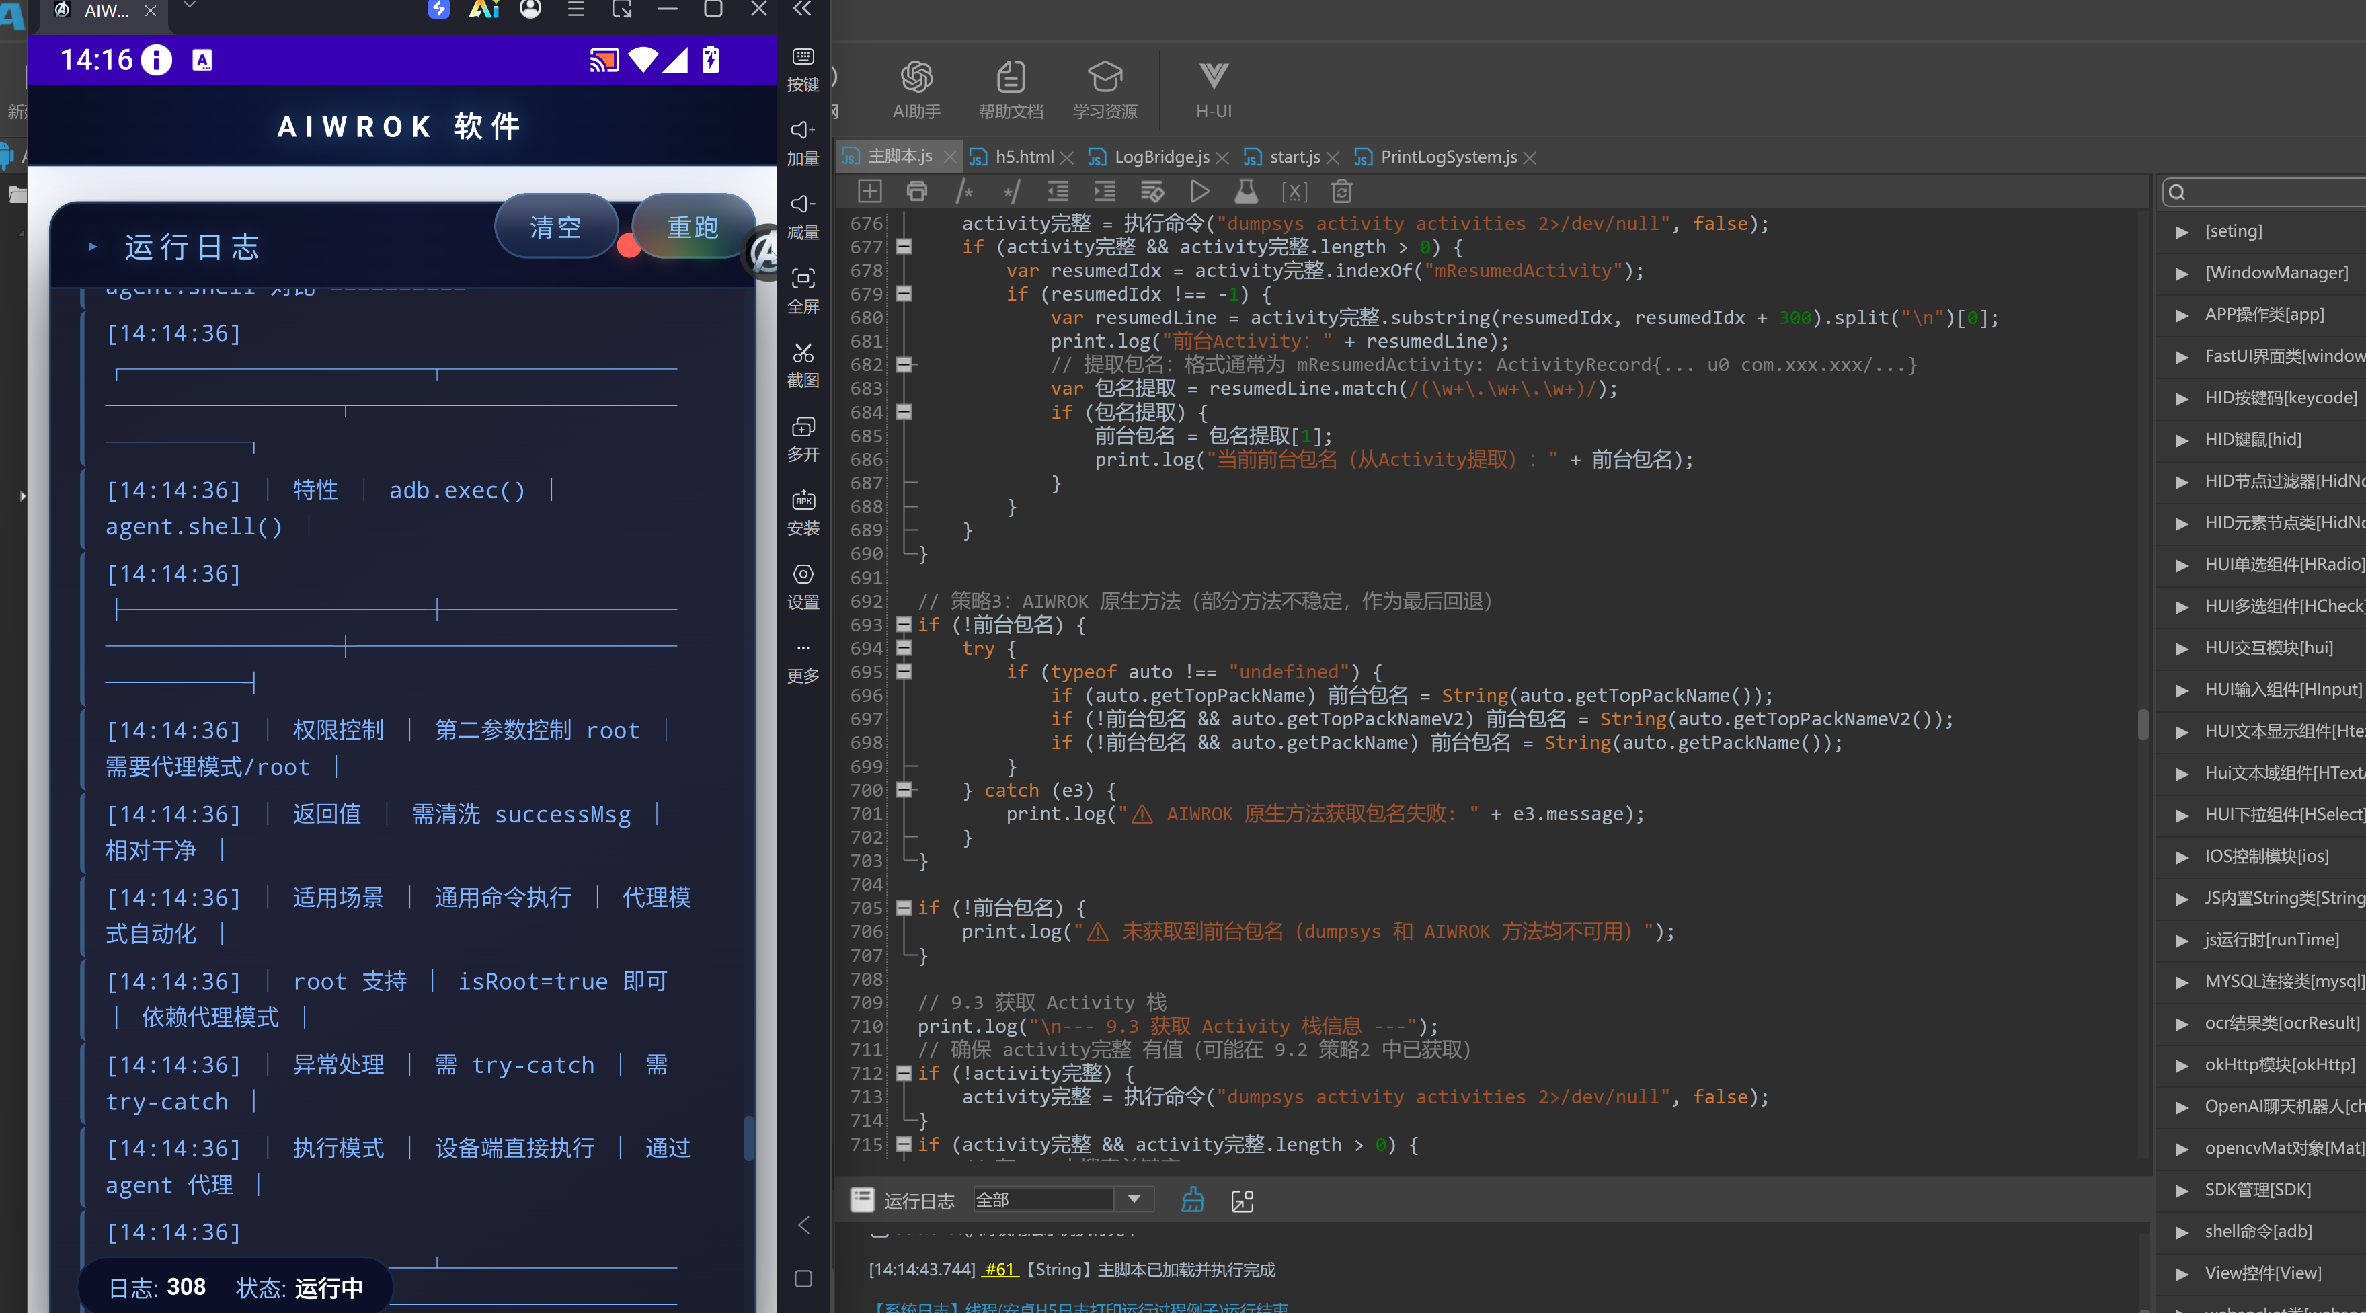Image resolution: width=2366 pixels, height=1313 pixels.
Task: Click the Android home square button in emulator sidebar
Action: coord(803,1278)
